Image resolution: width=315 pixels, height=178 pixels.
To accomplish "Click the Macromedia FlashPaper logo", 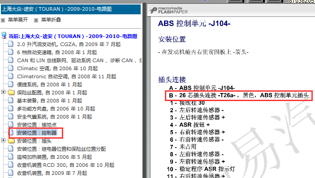I will (169, 10).
